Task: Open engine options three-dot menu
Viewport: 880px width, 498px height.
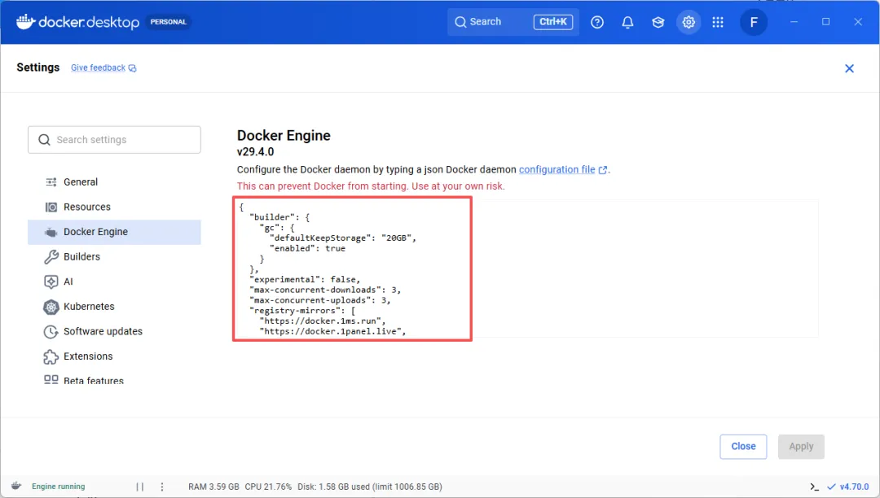Action: [x=162, y=487]
